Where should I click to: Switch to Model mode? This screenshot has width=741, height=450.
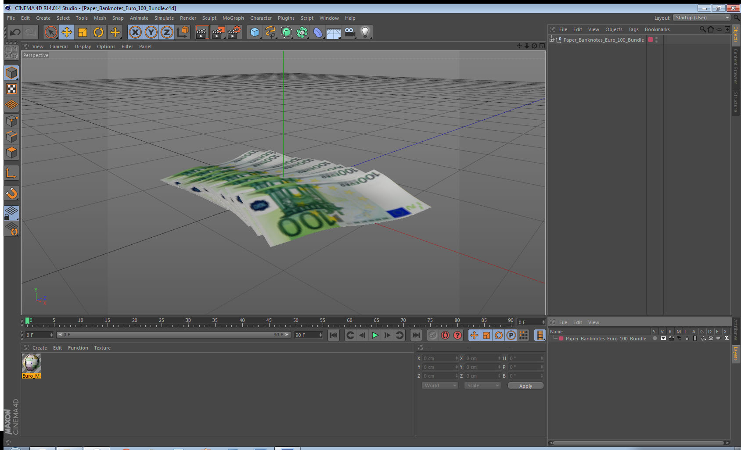[x=11, y=73]
